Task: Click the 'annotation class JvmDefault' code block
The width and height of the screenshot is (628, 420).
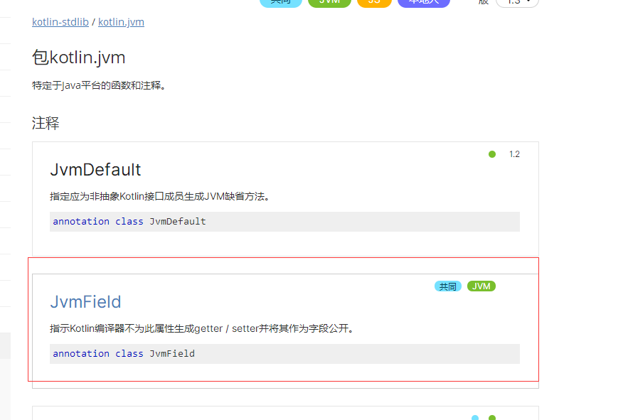Action: (284, 222)
